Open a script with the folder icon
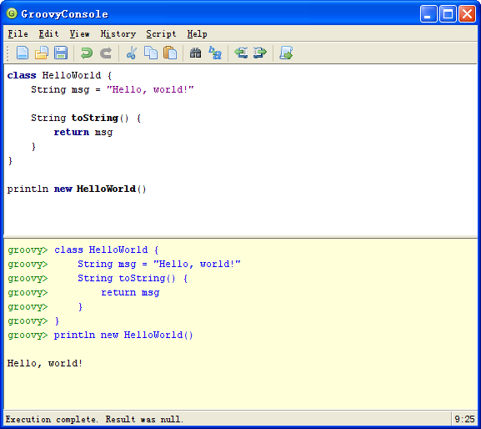The height and width of the screenshot is (429, 481). click(x=42, y=53)
